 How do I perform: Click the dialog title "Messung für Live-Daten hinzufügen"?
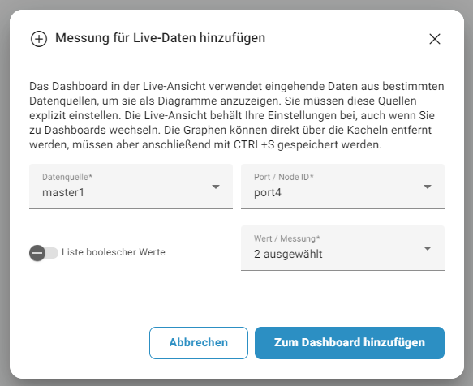click(160, 38)
